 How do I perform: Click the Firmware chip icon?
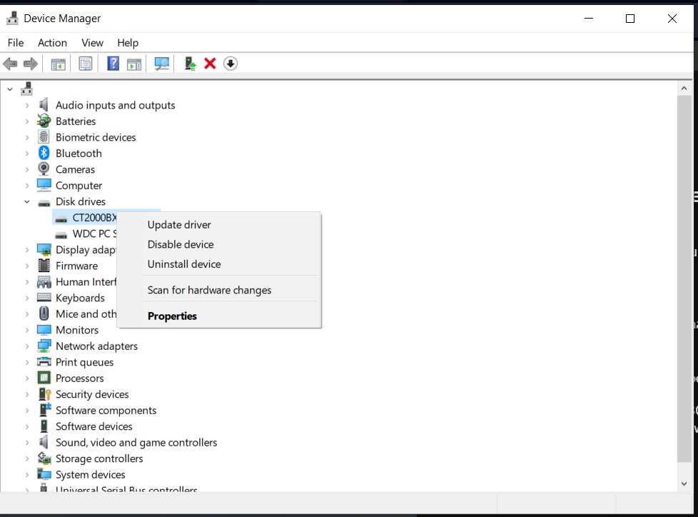pos(44,266)
